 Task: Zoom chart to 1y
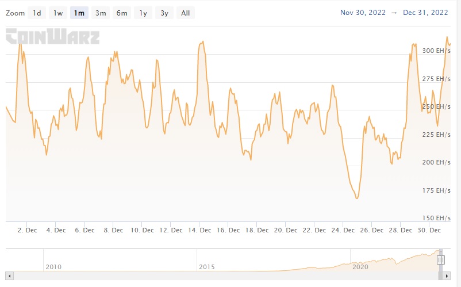pos(143,13)
